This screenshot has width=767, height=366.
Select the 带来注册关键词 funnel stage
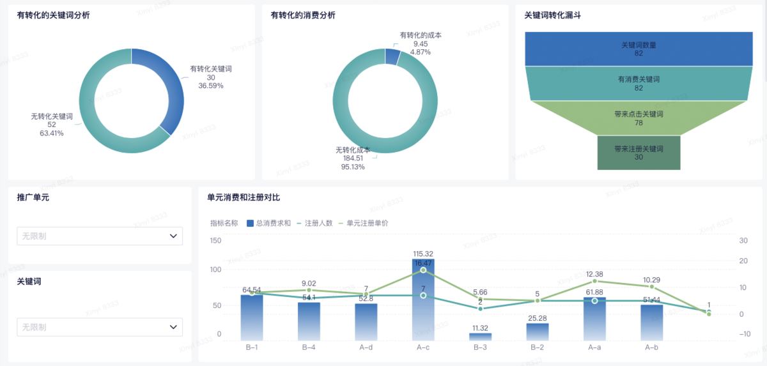point(639,153)
